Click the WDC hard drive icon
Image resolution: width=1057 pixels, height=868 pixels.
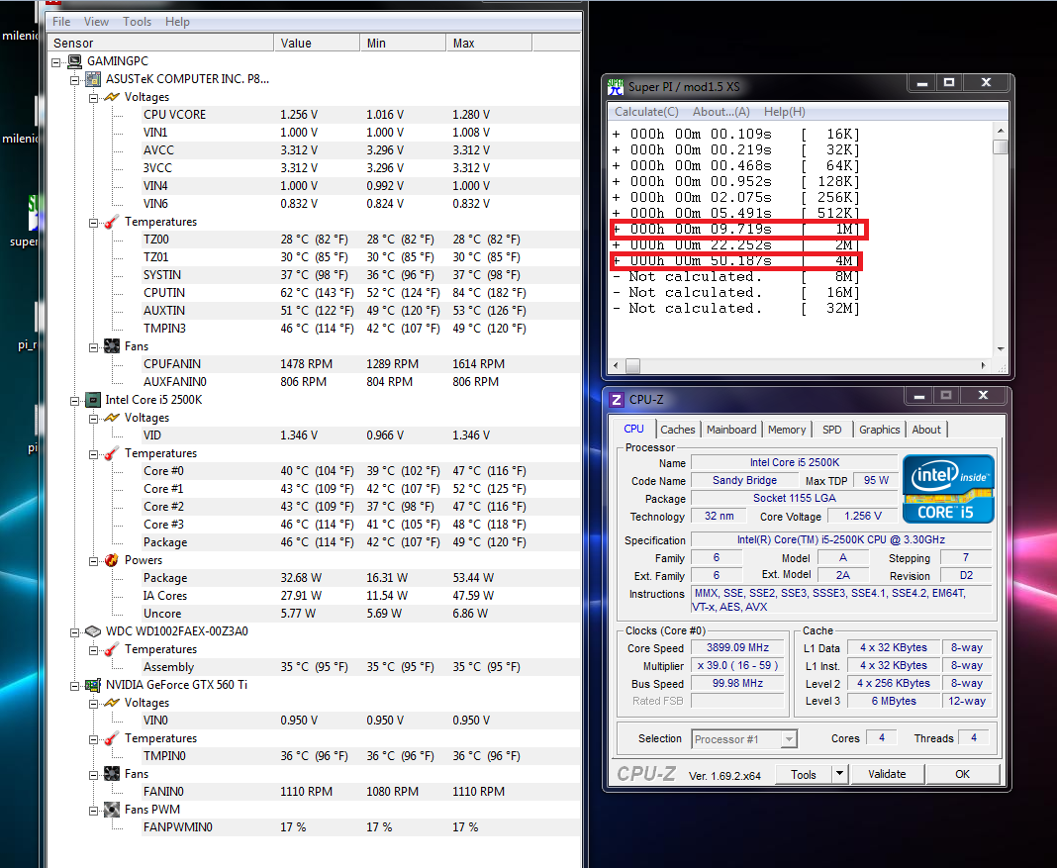pos(93,631)
